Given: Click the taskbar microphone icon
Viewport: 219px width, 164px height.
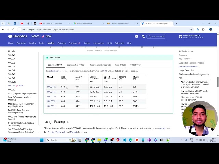Looking at the screenshot, I should 186,140.
